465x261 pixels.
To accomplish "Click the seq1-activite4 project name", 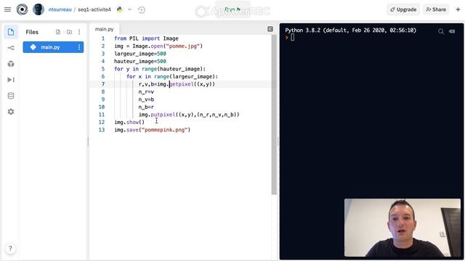I will click(94, 9).
